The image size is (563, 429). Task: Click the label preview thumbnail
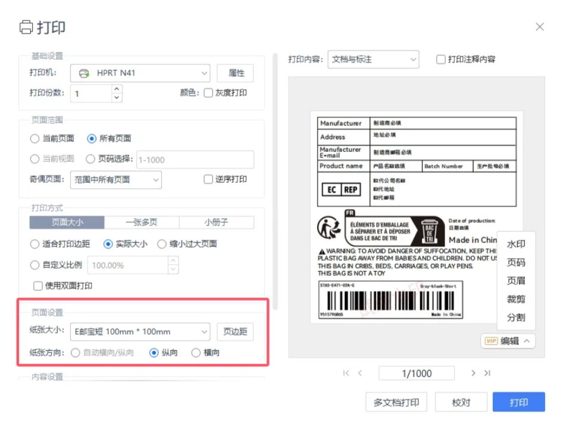(417, 217)
